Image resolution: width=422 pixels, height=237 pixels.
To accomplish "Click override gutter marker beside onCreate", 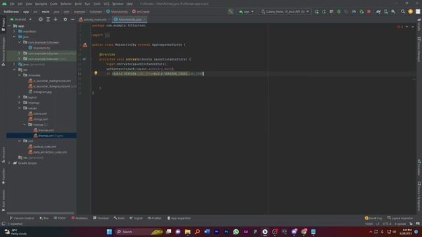I will pyautogui.click(x=84, y=59).
